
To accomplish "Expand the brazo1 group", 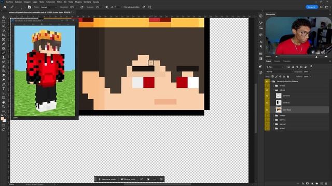I will pos(274,86).
